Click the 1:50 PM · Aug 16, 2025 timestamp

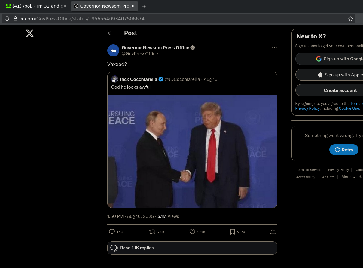130,216
